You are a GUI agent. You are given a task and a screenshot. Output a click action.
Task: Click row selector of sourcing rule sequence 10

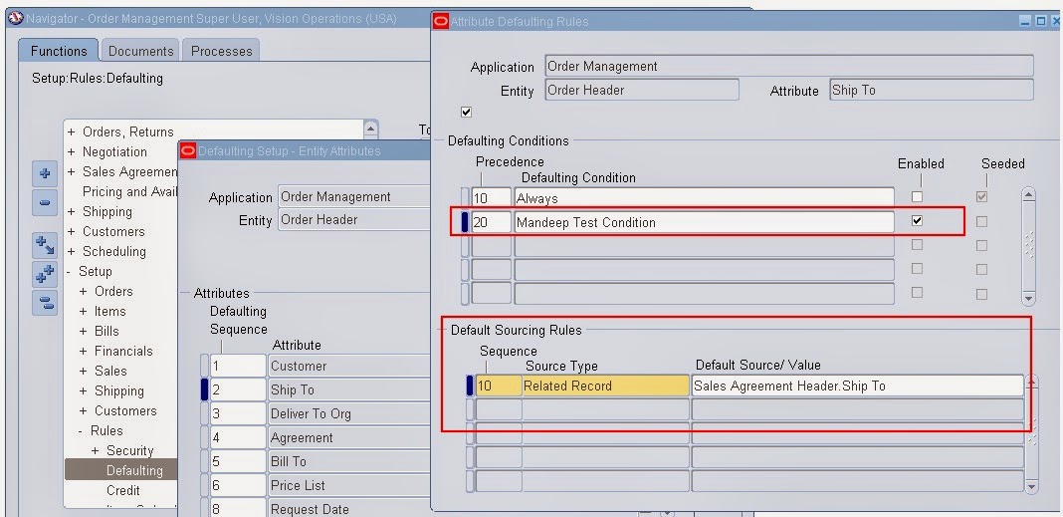pos(469,386)
